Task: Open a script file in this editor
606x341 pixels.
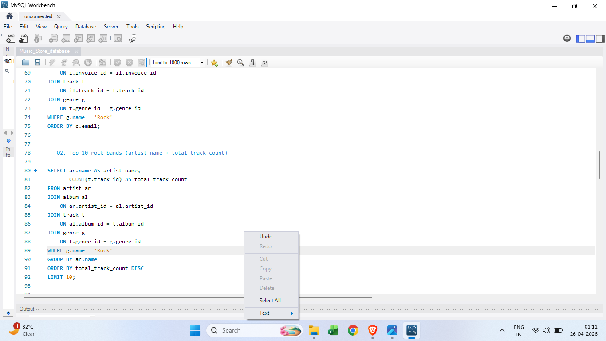Action: 26,63
